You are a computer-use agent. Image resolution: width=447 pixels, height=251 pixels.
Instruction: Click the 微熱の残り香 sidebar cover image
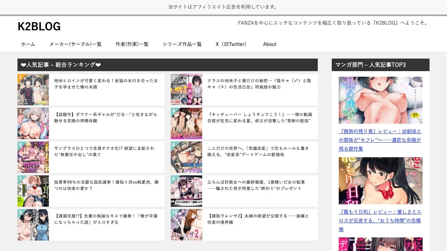coord(381,100)
